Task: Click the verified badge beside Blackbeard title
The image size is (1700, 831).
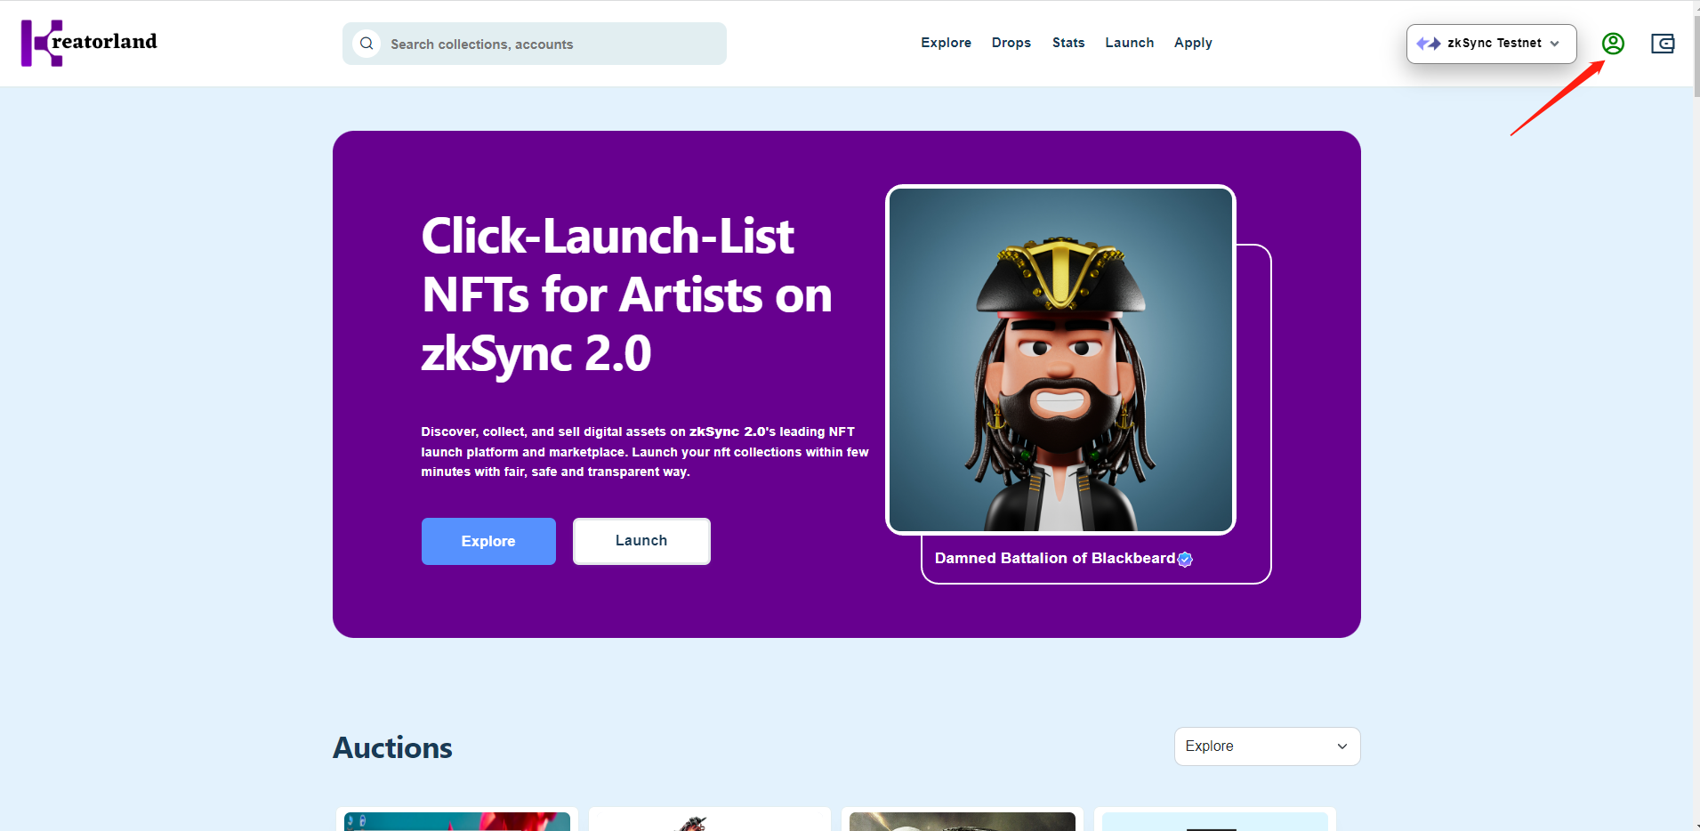Action: point(1185,559)
